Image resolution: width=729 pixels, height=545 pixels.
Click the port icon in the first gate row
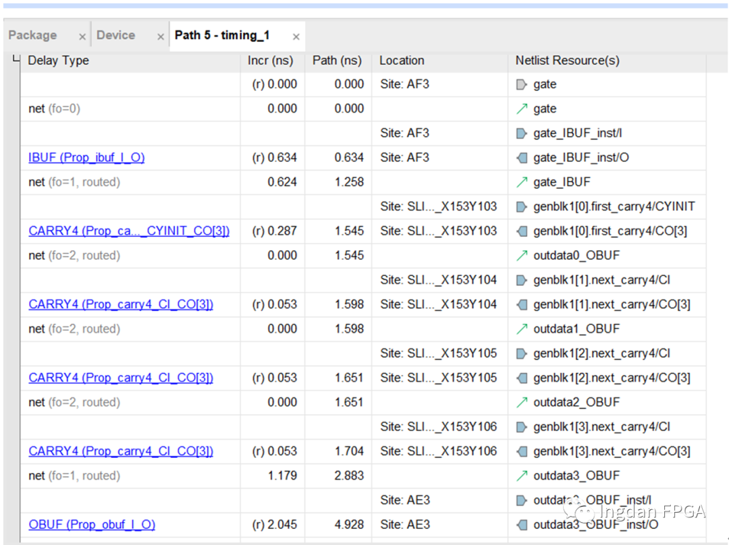point(521,84)
